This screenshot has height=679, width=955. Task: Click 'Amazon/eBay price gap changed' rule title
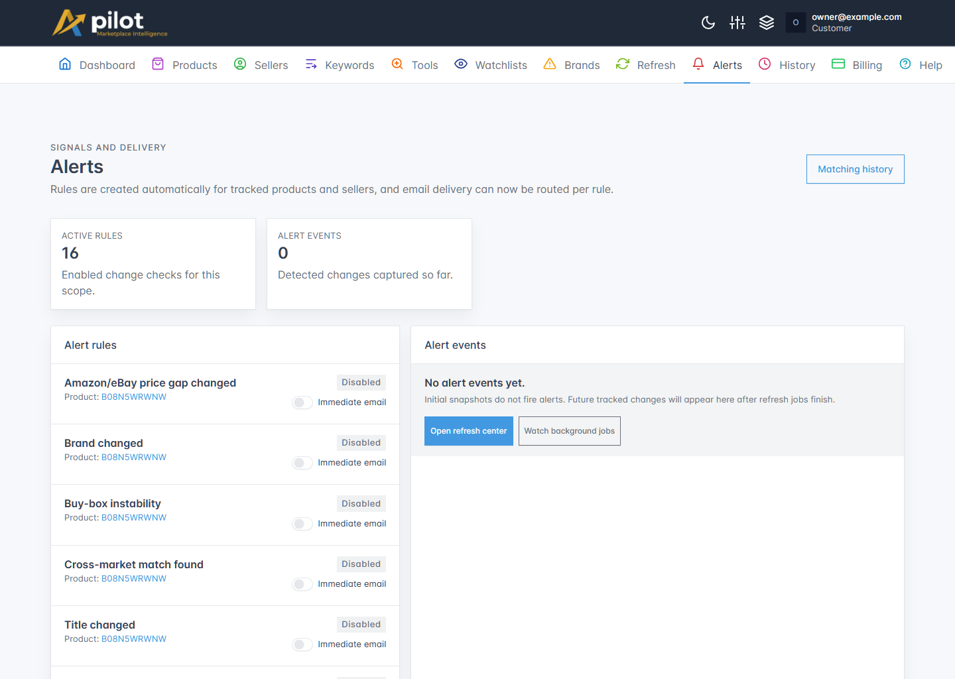[150, 383]
